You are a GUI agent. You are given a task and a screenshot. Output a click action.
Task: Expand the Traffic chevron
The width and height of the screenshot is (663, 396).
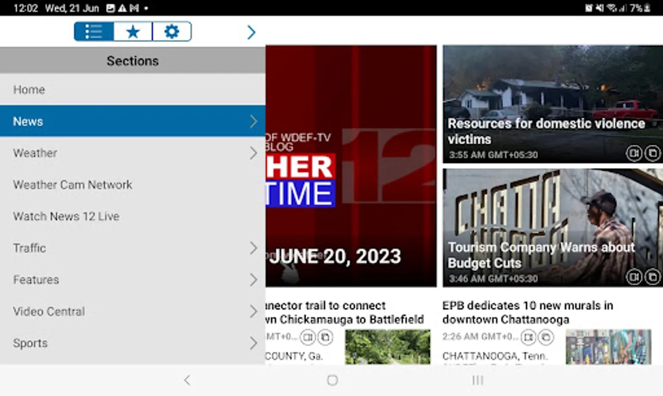pos(254,248)
